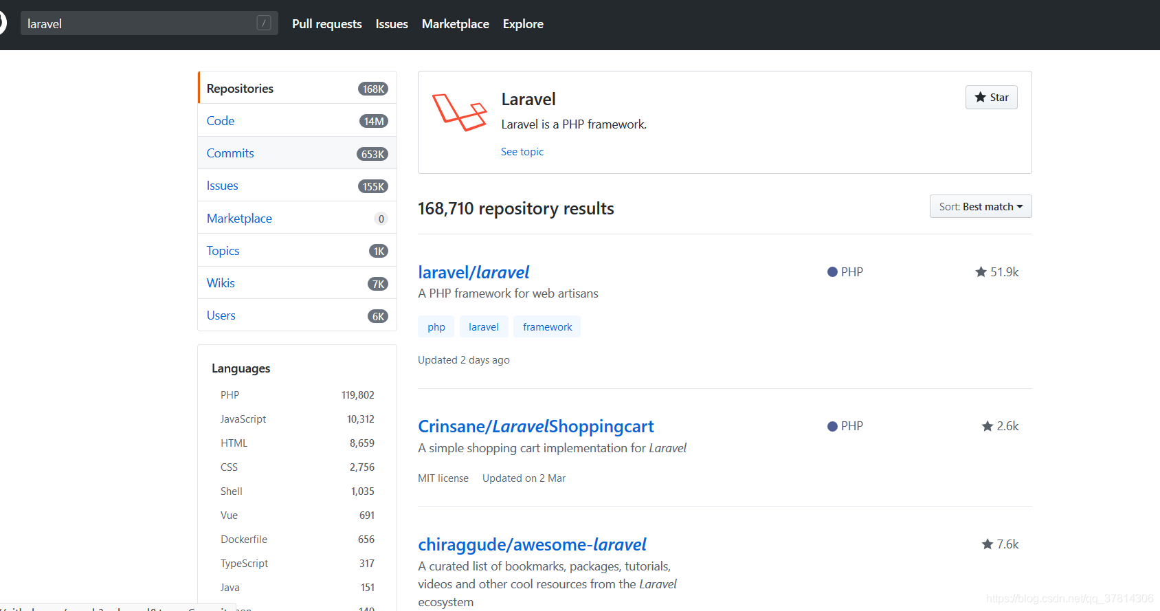This screenshot has height=611, width=1160.
Task: Star the Laravel topic
Action: pos(991,97)
